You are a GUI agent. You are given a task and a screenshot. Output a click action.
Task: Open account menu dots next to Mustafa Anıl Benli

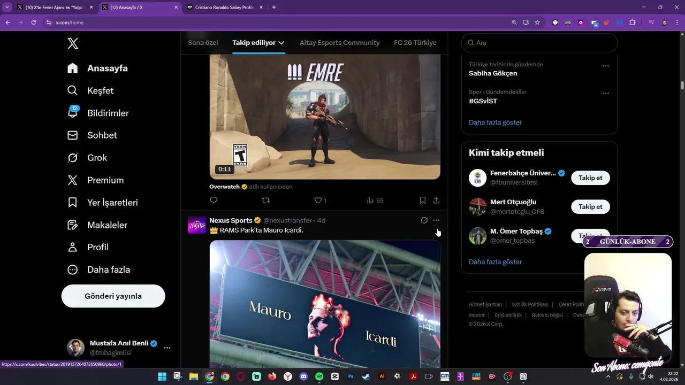click(x=167, y=348)
